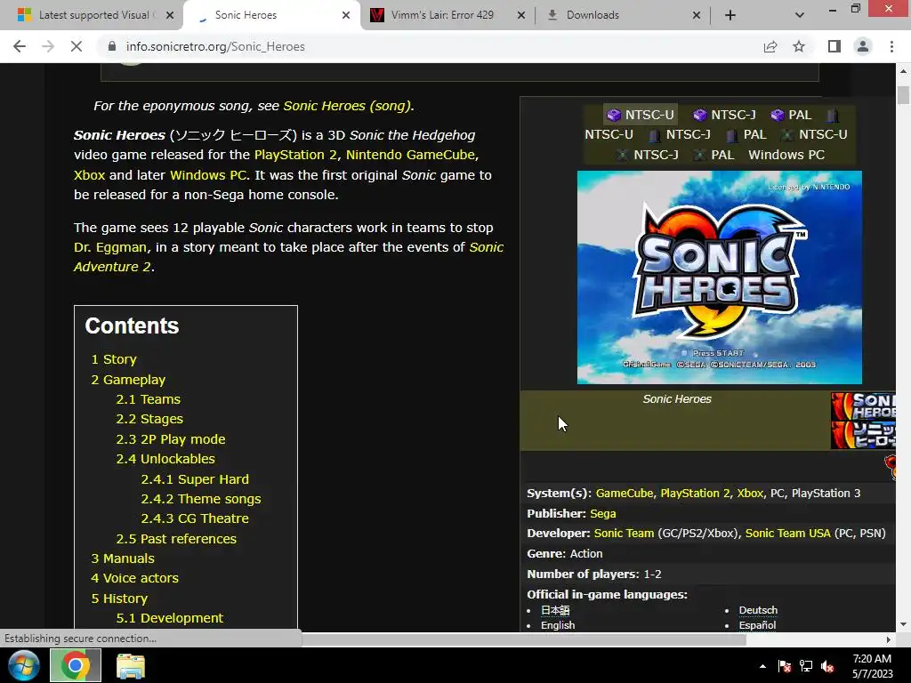911x683 pixels.
Task: Click the vertical scrollbar thumb
Action: coord(903,94)
